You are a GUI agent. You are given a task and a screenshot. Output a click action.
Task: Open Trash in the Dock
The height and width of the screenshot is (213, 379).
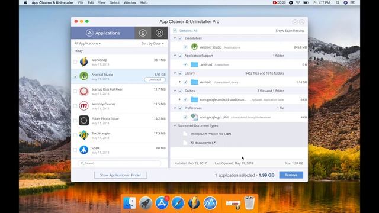coord(249,202)
